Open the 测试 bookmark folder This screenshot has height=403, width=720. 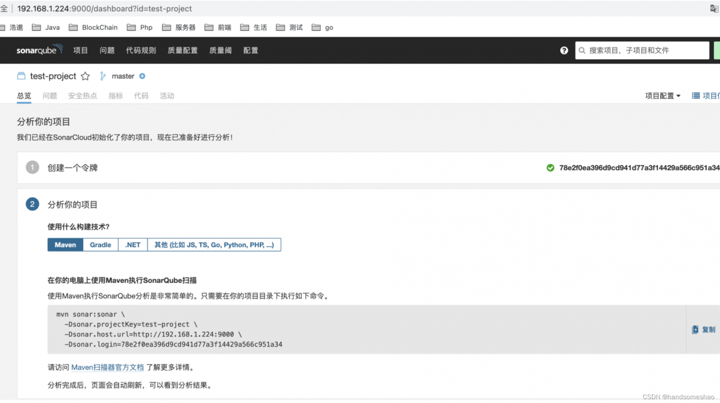[289, 27]
